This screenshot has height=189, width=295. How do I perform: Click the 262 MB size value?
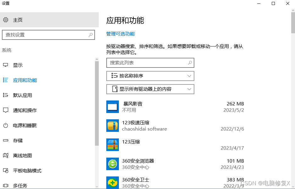pyautogui.click(x=235, y=104)
